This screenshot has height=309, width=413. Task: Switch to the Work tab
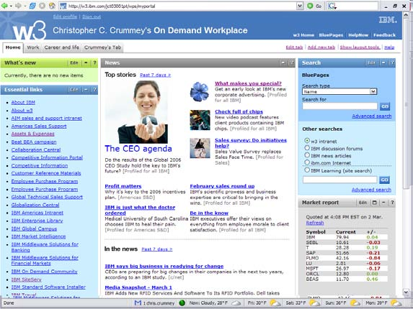pyautogui.click(x=33, y=47)
